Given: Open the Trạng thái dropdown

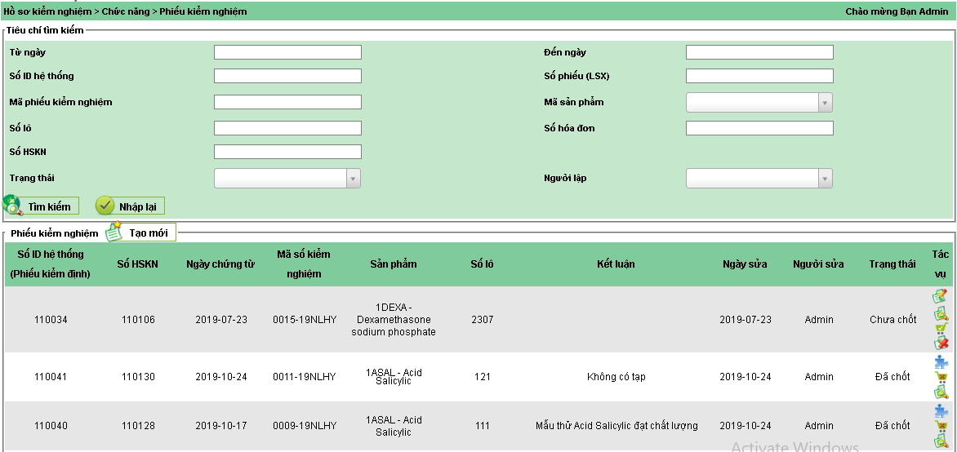Looking at the screenshot, I should (287, 178).
